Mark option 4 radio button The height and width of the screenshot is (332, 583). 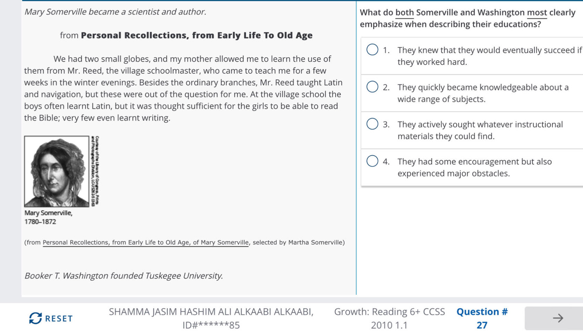(372, 161)
